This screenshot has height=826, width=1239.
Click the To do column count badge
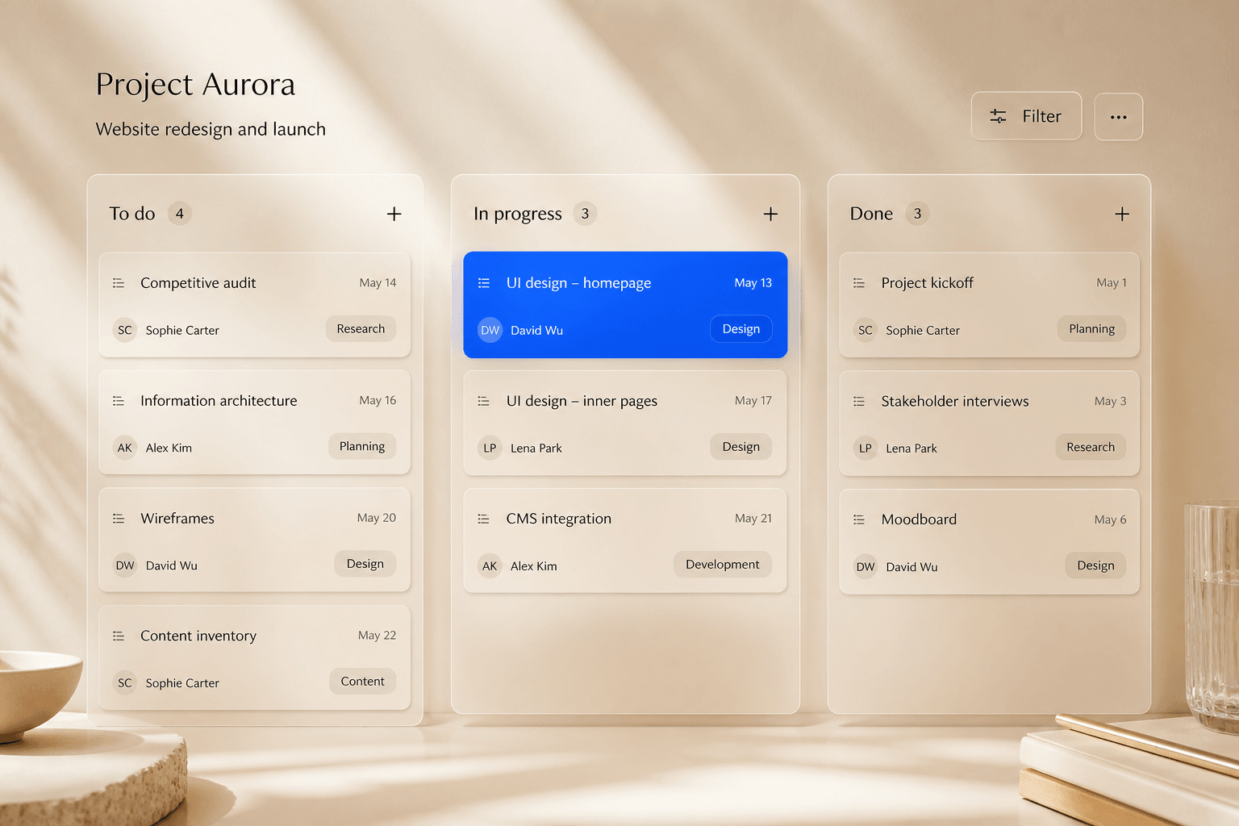point(179,214)
